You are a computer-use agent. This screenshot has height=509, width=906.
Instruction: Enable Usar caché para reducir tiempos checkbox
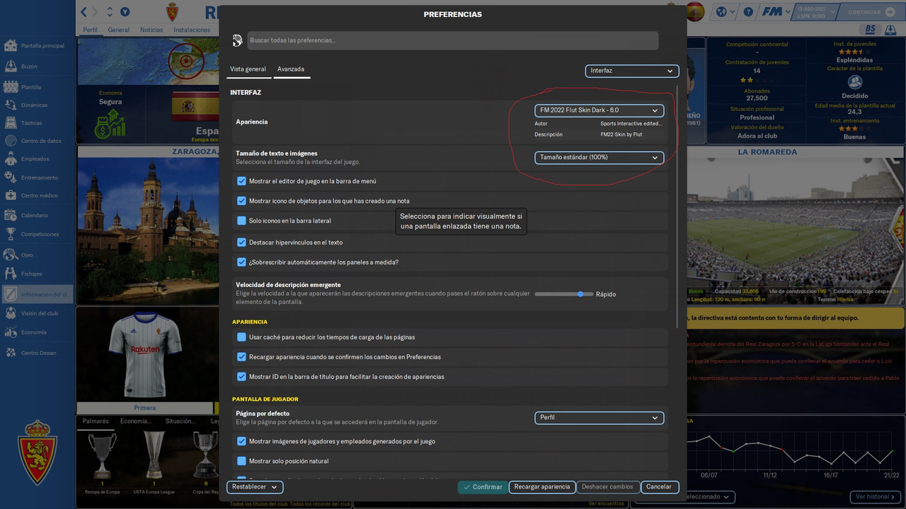[x=241, y=337]
